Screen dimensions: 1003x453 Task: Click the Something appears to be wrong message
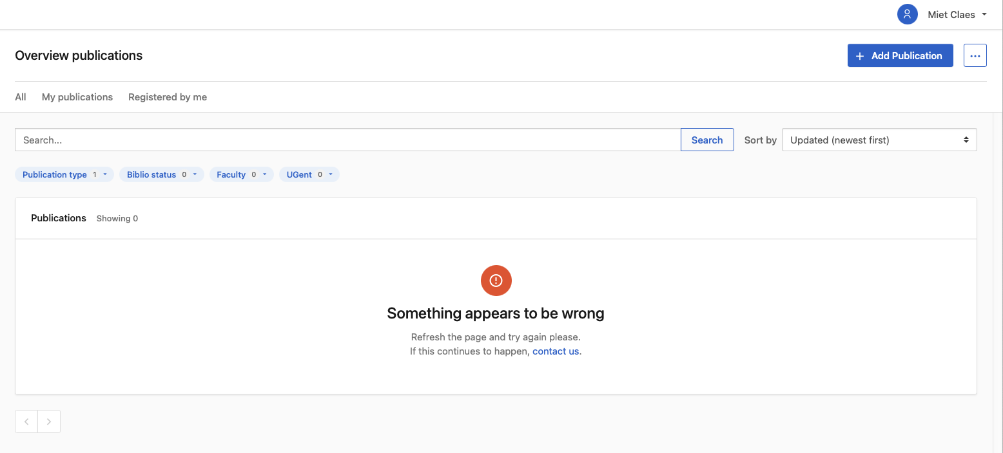pos(496,313)
